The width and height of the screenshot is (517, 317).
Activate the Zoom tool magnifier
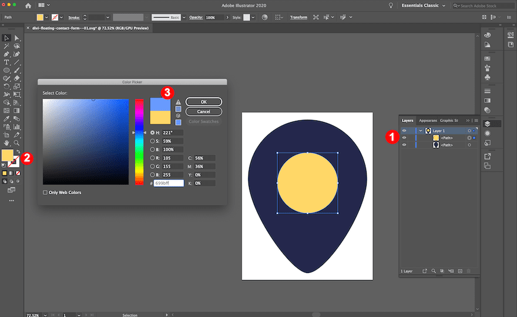[x=17, y=142]
